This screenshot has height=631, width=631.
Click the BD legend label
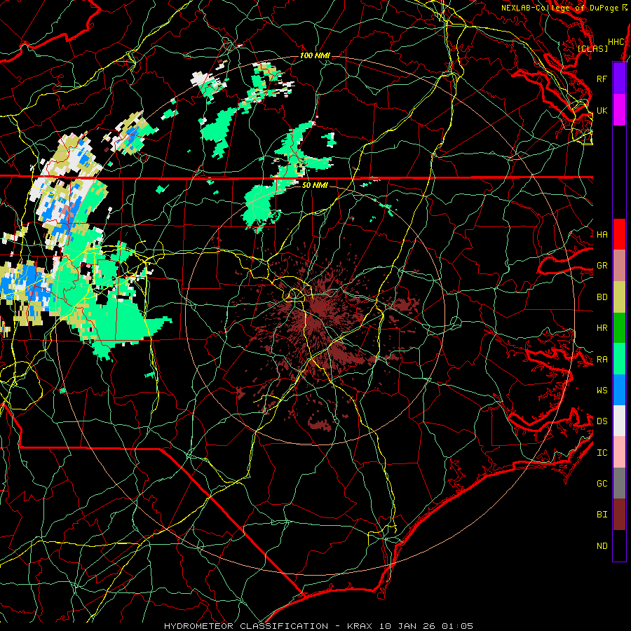click(x=602, y=297)
